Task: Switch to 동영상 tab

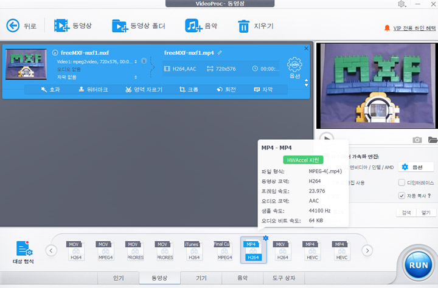Action: [159, 278]
